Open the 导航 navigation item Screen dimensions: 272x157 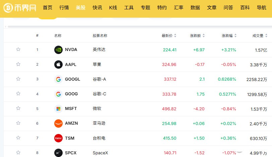pos(261,8)
